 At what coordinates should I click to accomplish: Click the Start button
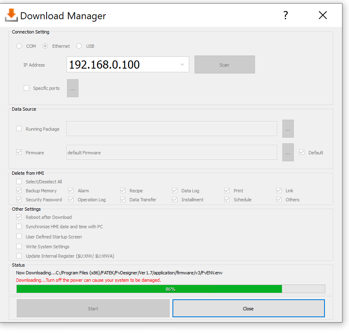tap(93, 308)
